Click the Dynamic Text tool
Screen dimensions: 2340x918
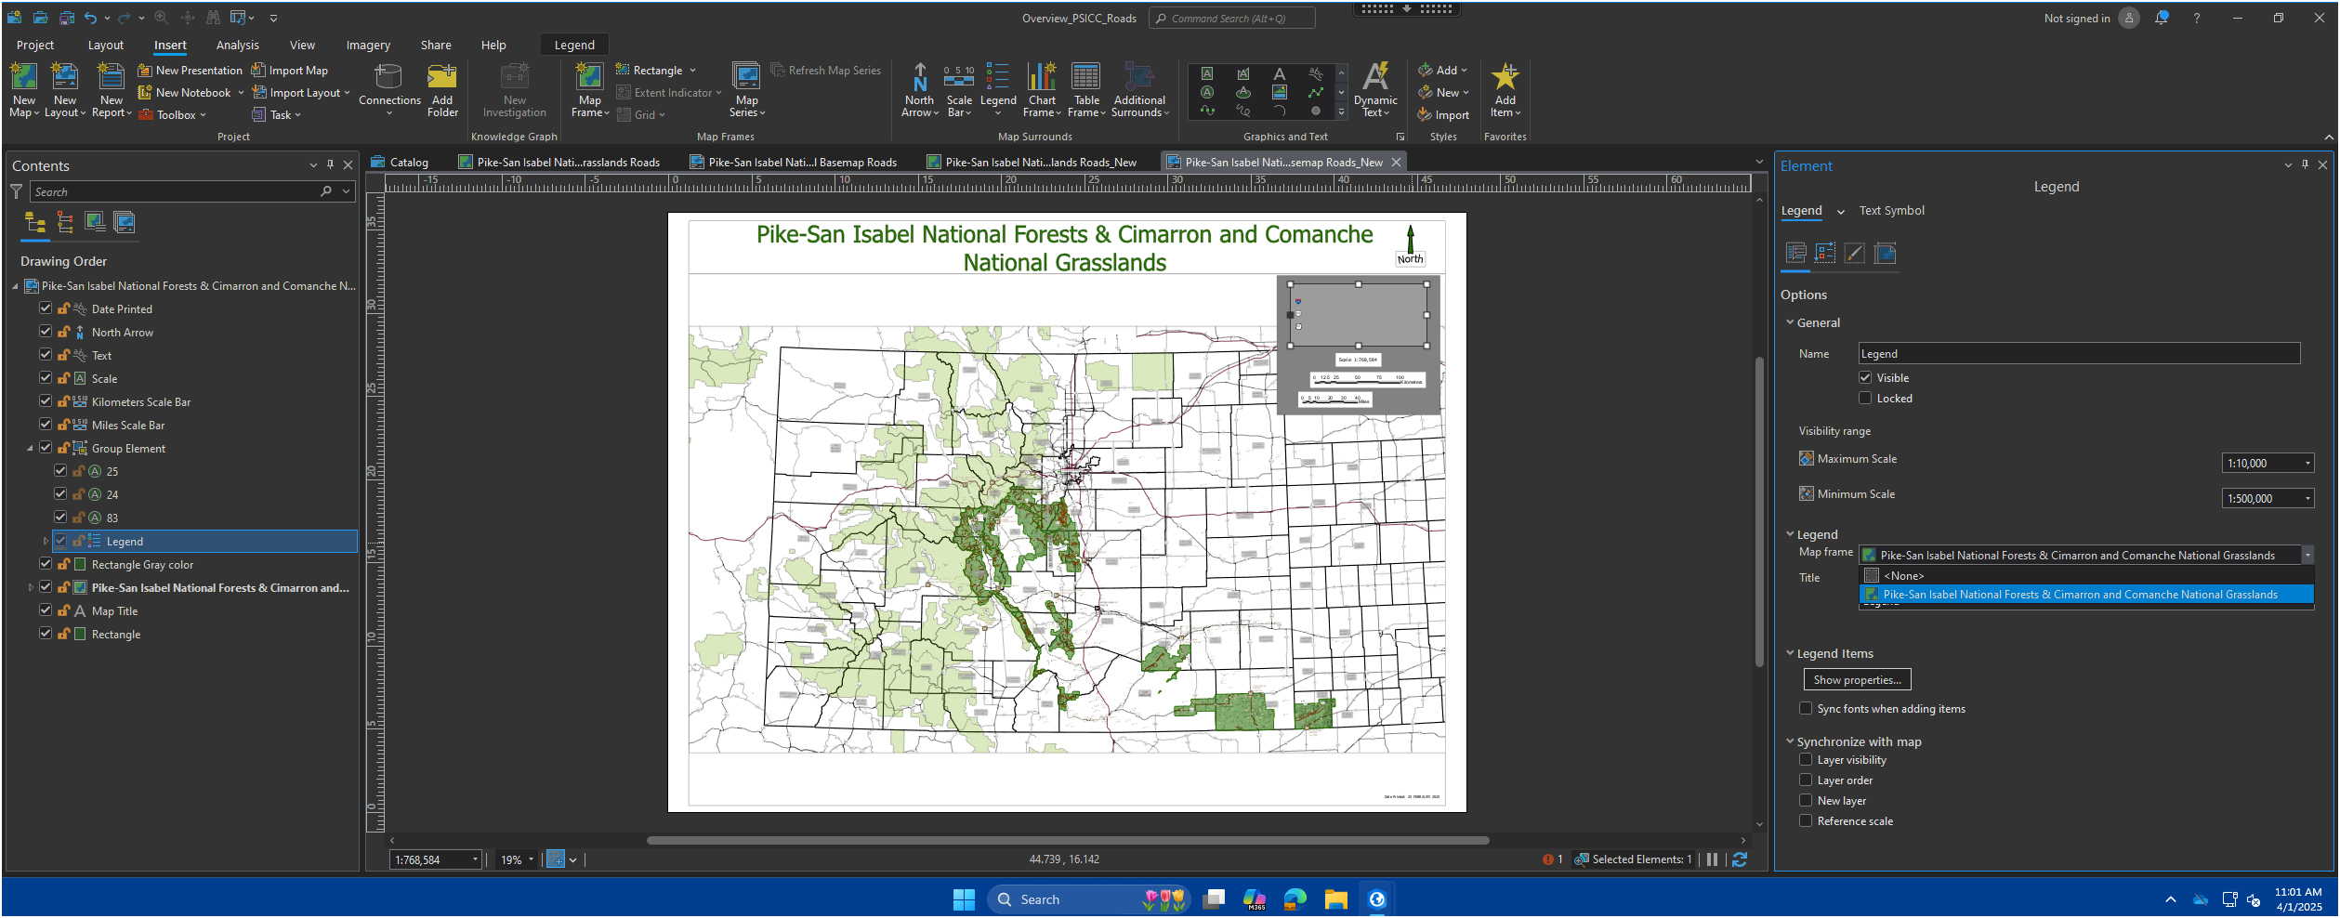coord(1375,90)
